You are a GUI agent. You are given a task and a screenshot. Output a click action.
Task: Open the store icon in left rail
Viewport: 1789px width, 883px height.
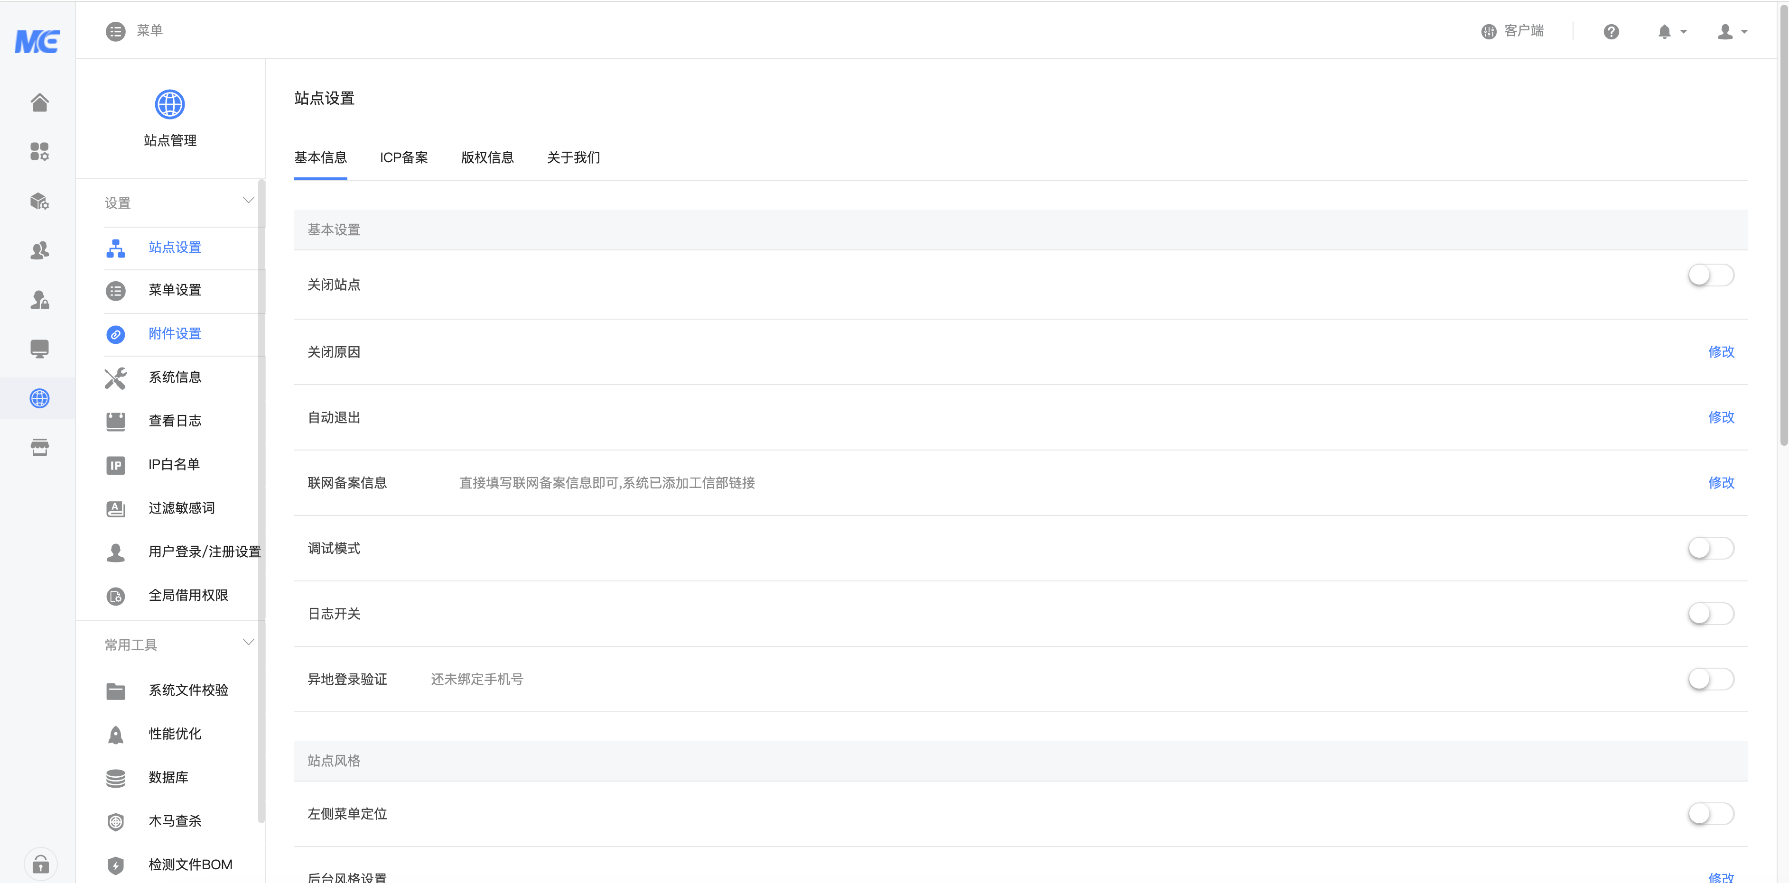pos(39,448)
